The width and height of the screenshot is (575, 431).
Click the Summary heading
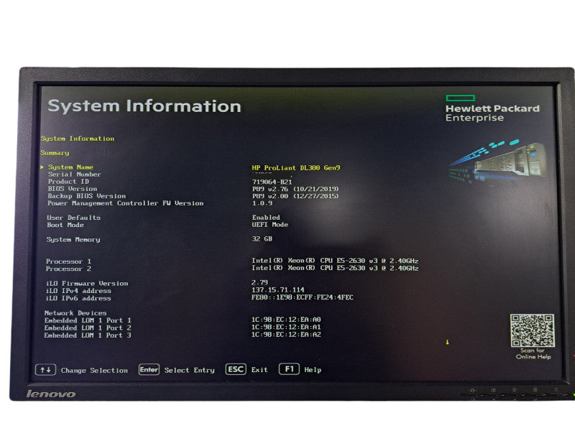(x=55, y=153)
